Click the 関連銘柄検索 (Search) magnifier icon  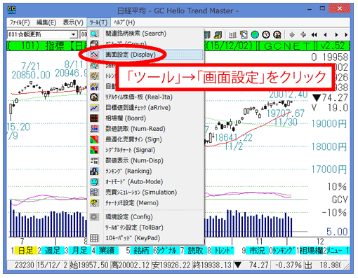[x=94, y=34]
